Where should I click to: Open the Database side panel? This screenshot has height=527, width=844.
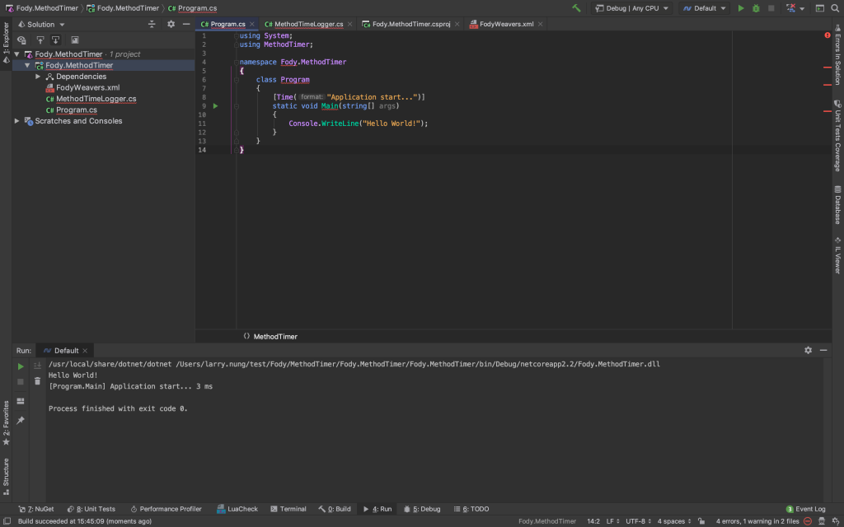click(837, 205)
